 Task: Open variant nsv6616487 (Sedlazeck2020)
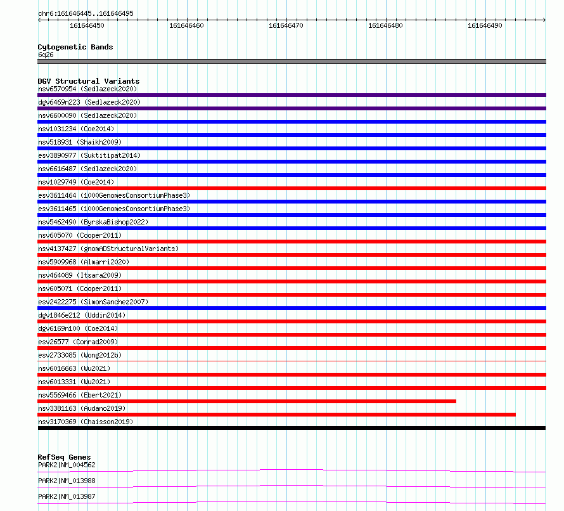[87, 169]
